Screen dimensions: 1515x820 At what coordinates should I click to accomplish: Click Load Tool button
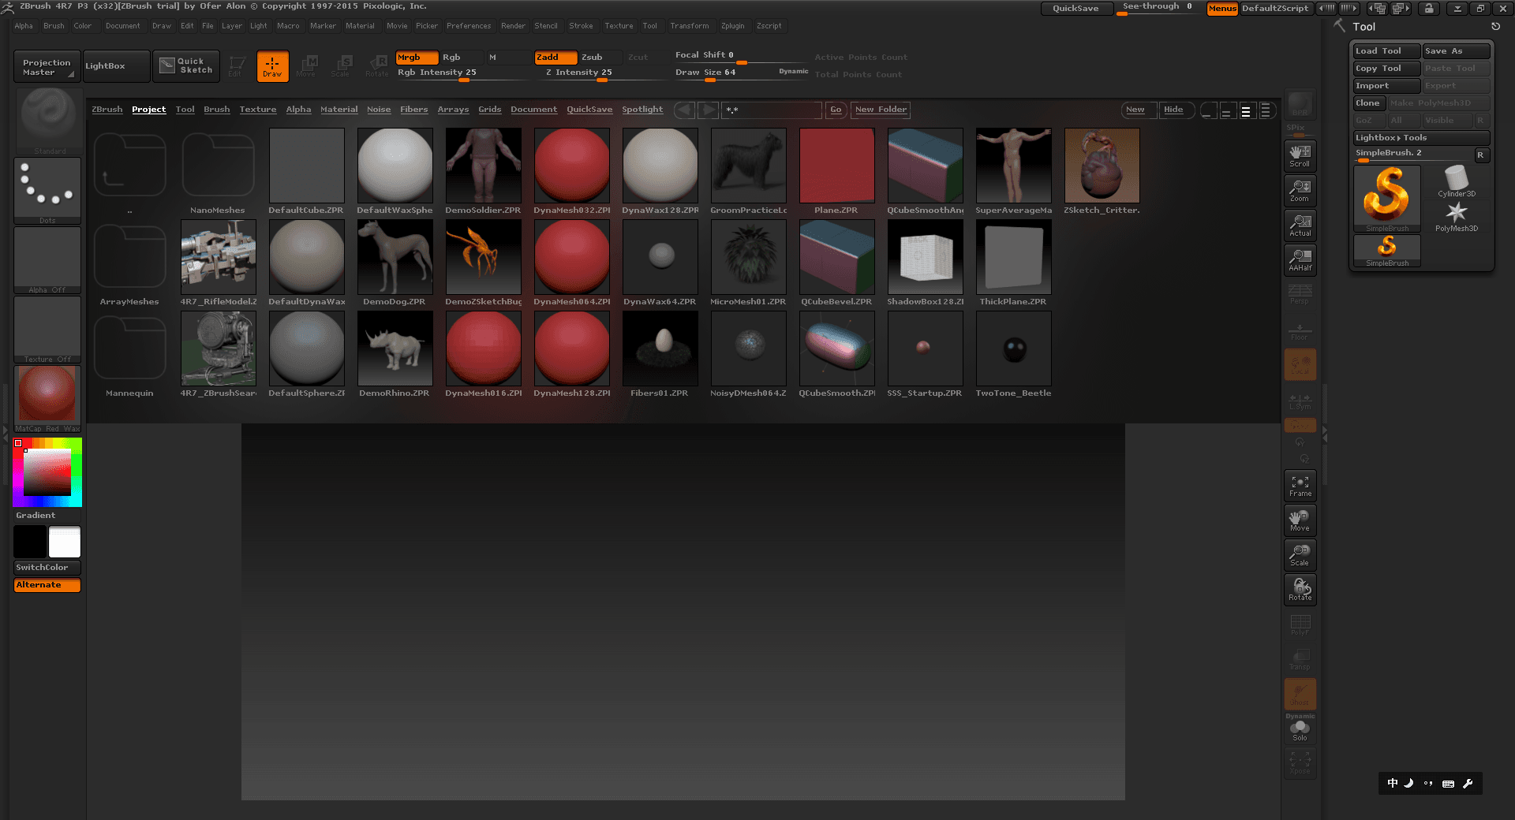point(1386,51)
